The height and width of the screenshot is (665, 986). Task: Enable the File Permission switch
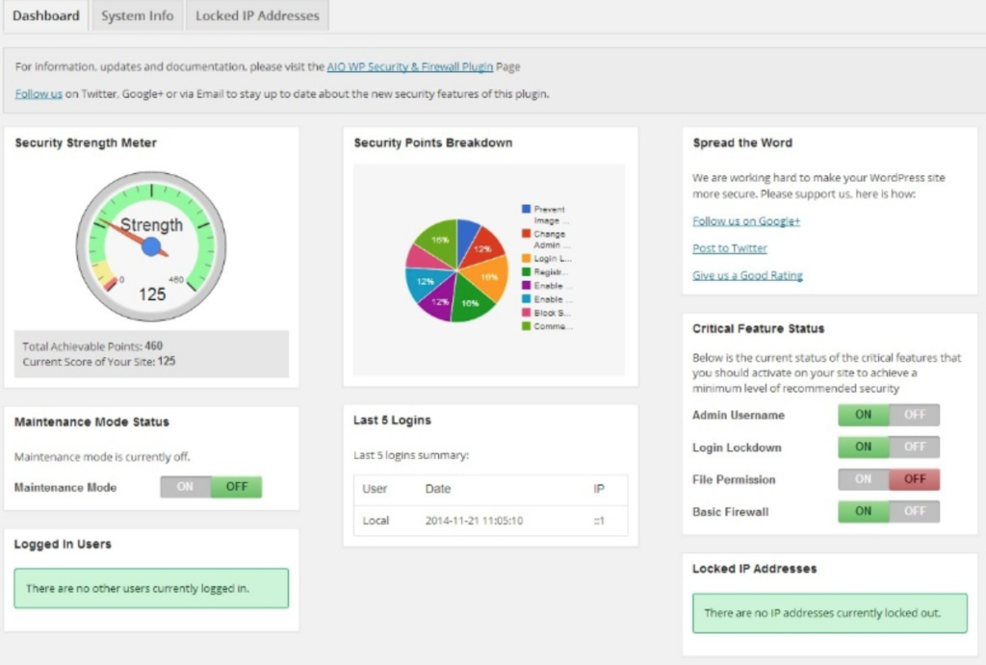pos(863,479)
